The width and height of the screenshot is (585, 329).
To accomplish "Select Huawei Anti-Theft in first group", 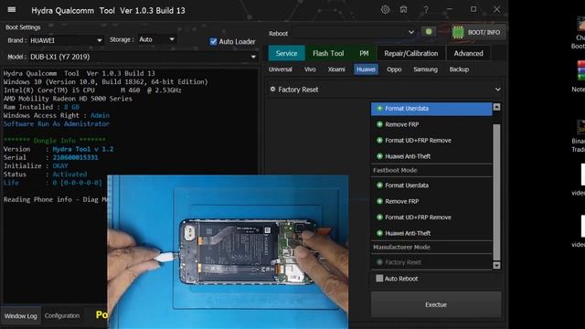I will pyautogui.click(x=431, y=156).
